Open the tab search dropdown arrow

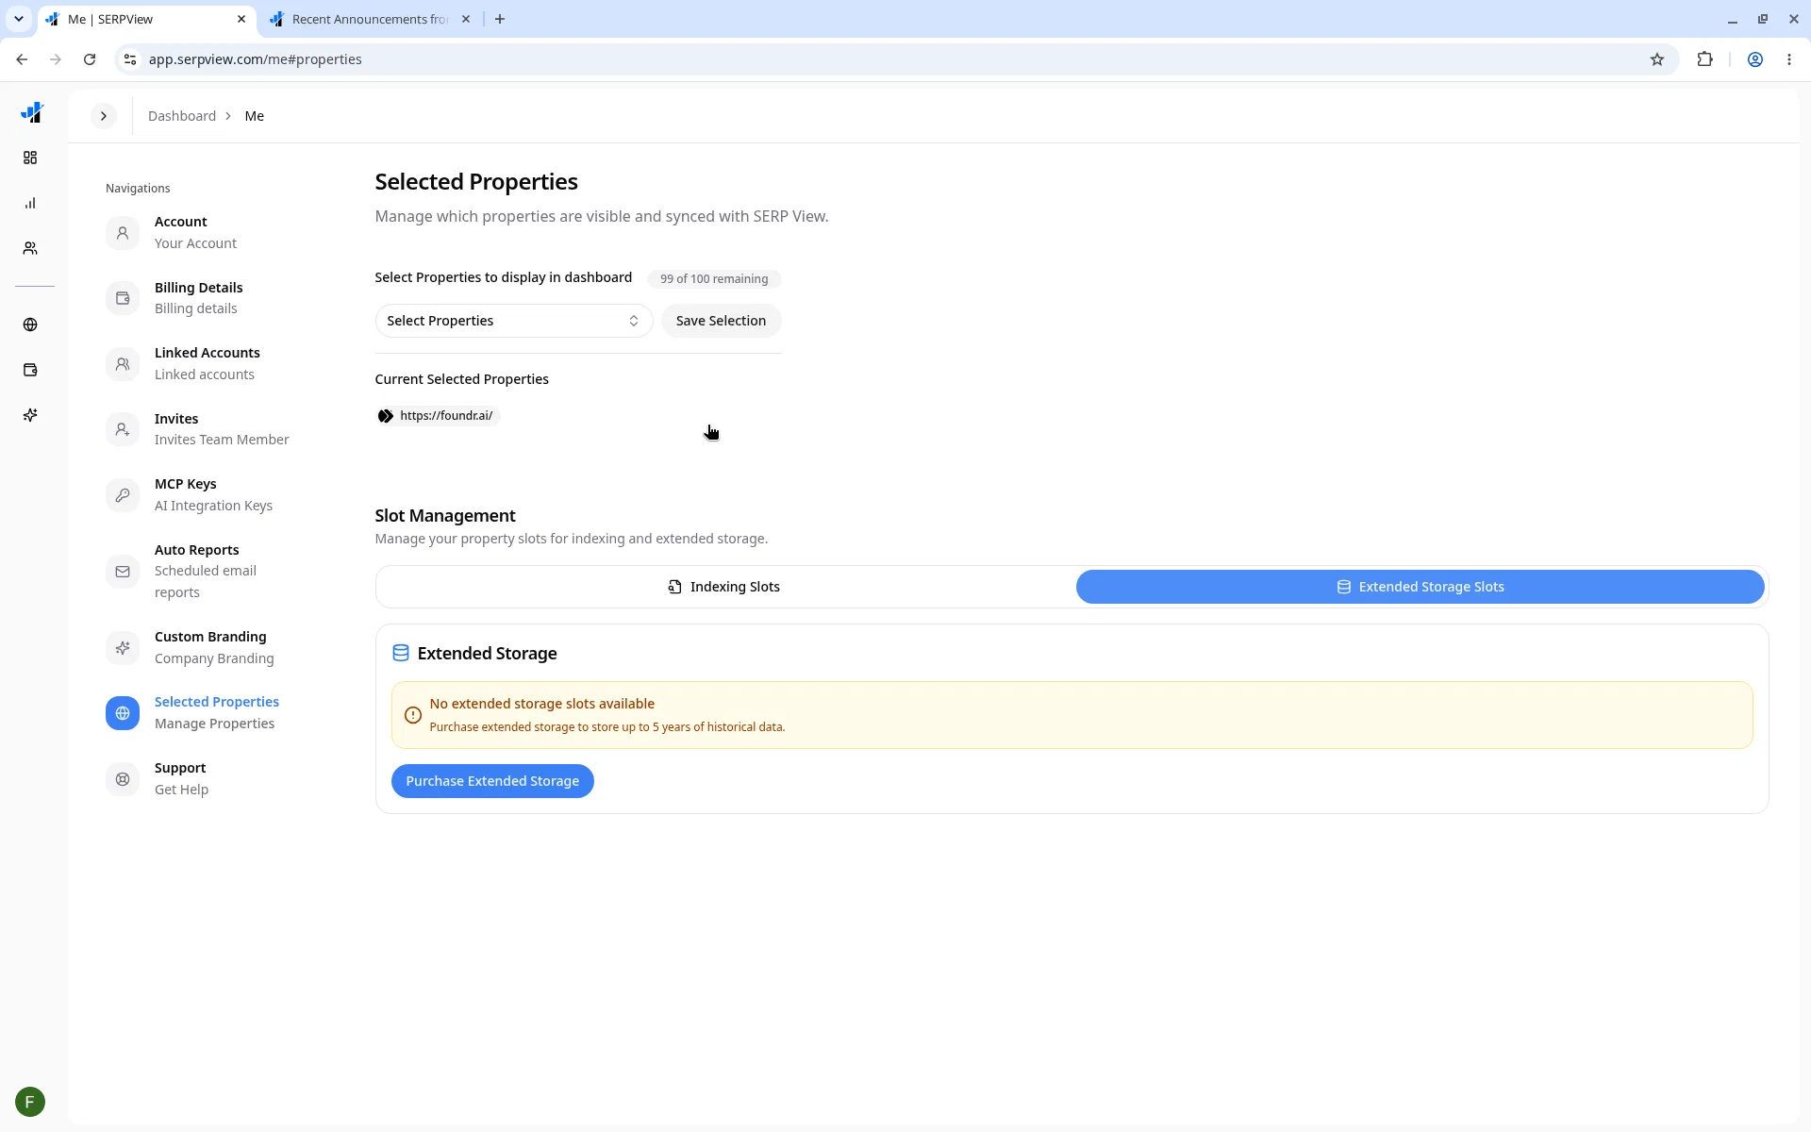18,19
